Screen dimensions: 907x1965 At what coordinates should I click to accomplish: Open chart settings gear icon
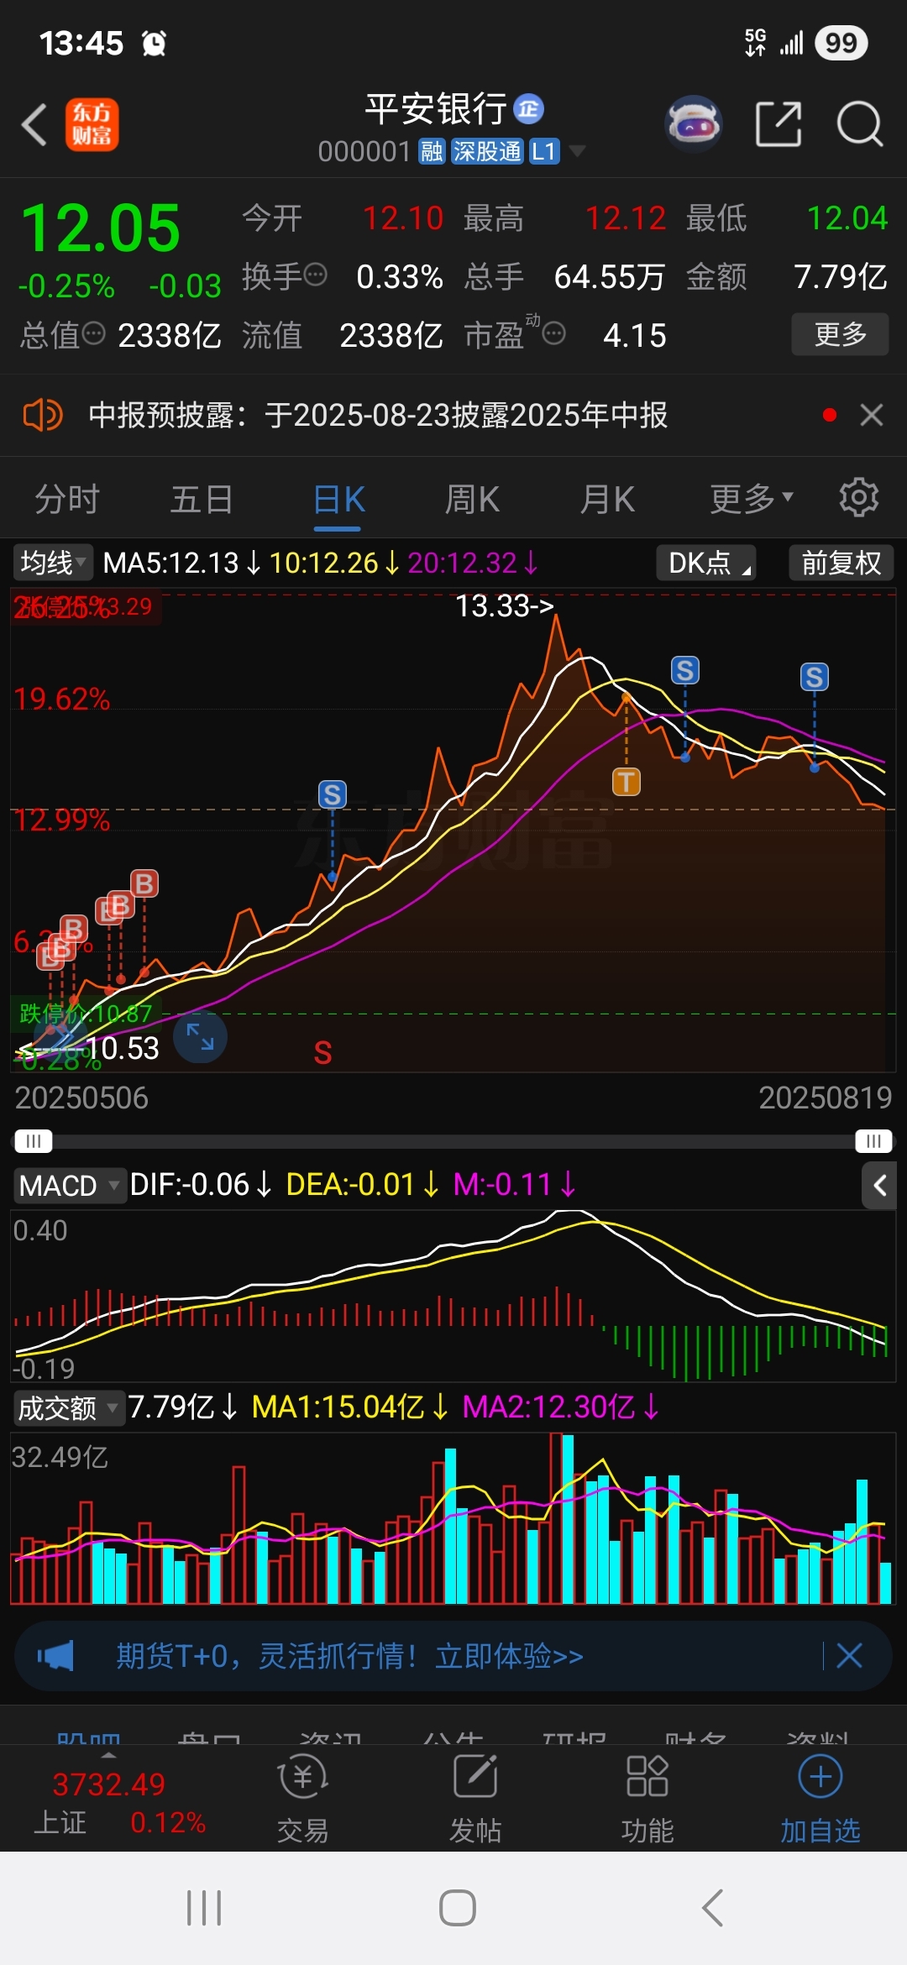point(859,498)
